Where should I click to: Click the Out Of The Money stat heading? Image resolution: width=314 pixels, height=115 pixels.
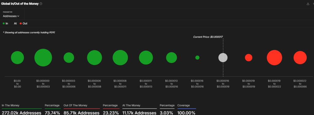[75, 105]
